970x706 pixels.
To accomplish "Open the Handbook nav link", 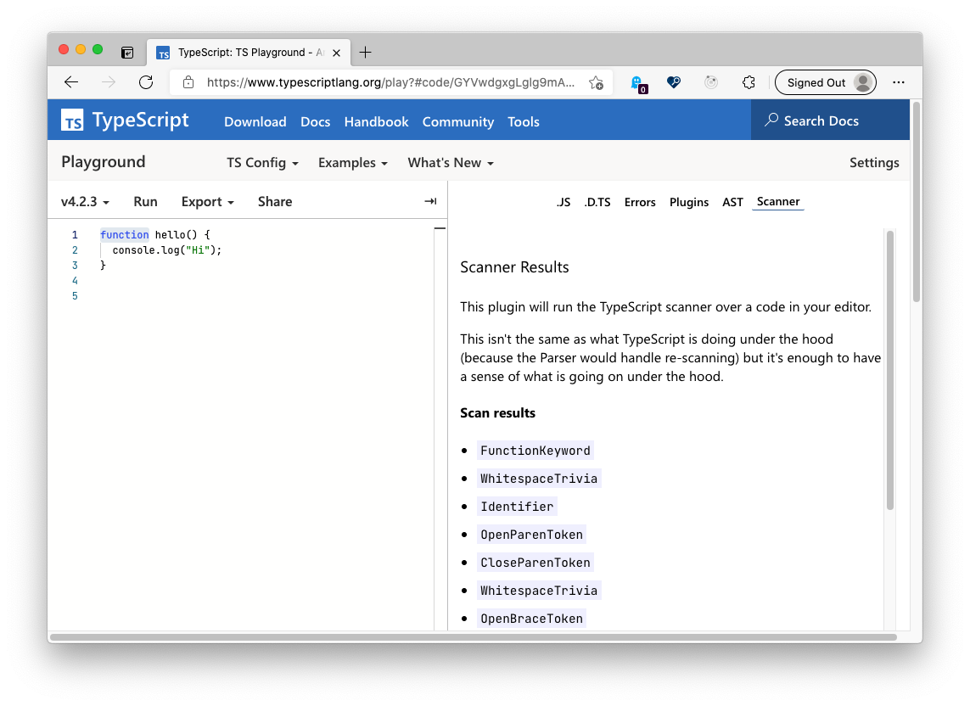I will [376, 122].
